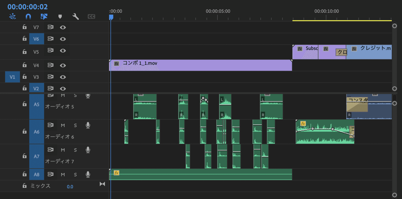Solo audio track A6
Screen dimensions: 402x199
[x=75, y=125]
